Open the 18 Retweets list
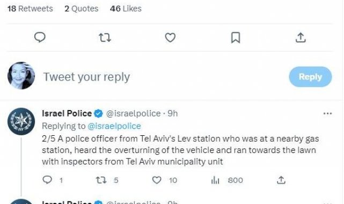Image resolution: width=344 pixels, height=204 pixels. coord(30,9)
